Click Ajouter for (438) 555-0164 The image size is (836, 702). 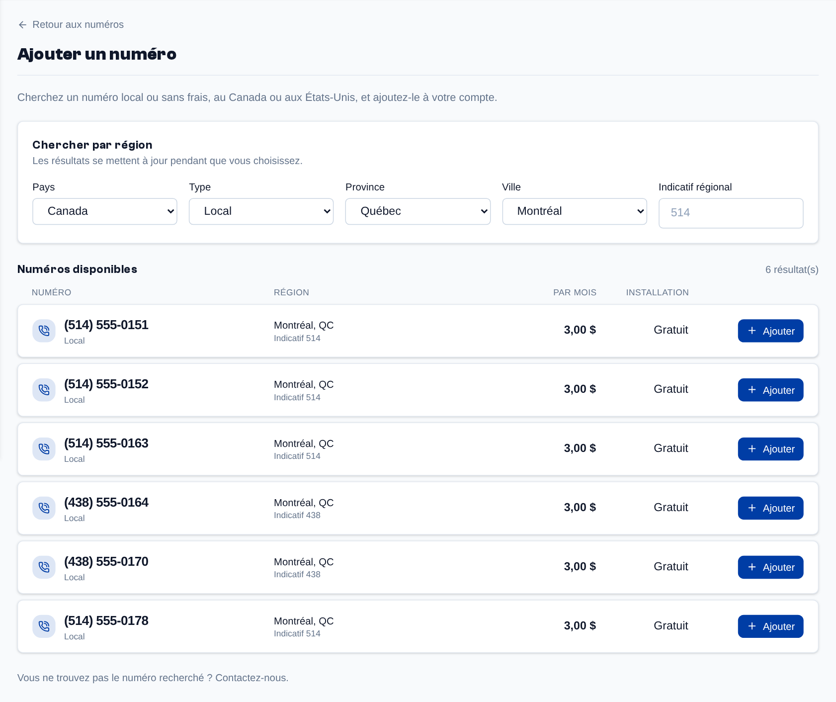tap(770, 508)
